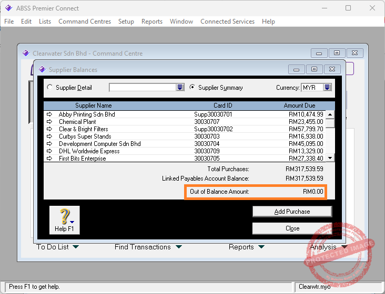Open the File menu
The height and width of the screenshot is (294, 385).
9,22
